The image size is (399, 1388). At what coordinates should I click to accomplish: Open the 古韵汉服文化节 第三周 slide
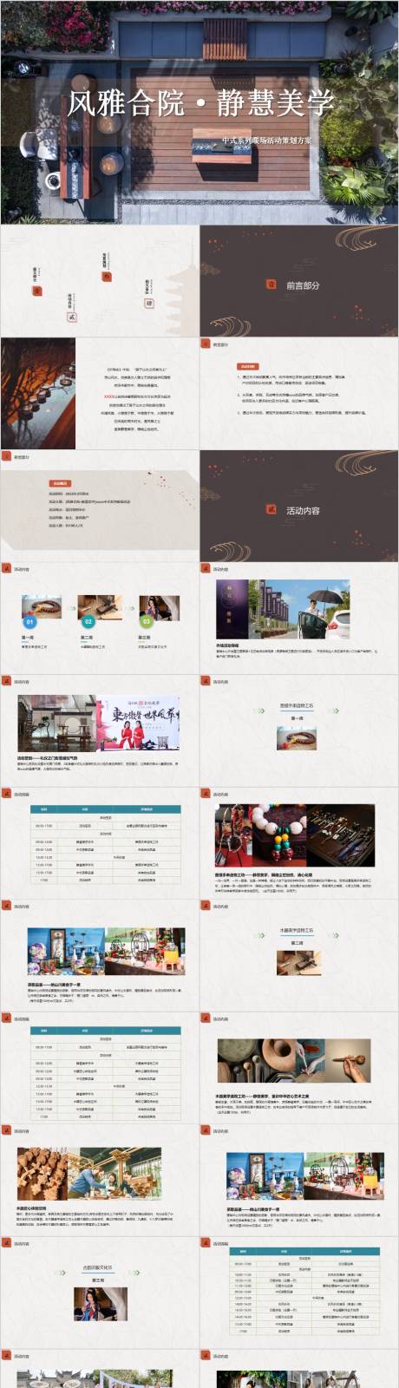100,1293
